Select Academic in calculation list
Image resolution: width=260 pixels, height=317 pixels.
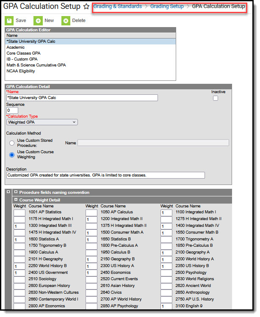tap(91, 47)
